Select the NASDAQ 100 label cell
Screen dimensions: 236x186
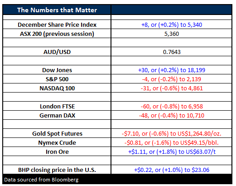(x=57, y=88)
